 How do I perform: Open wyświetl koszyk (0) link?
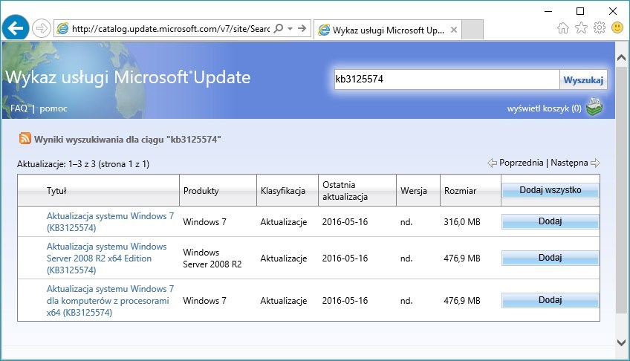(x=544, y=108)
